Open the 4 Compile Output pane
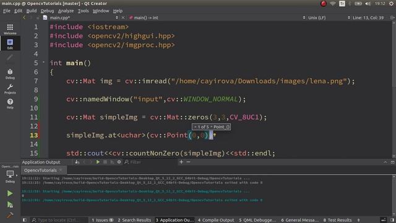396x223 pixels. click(x=216, y=220)
